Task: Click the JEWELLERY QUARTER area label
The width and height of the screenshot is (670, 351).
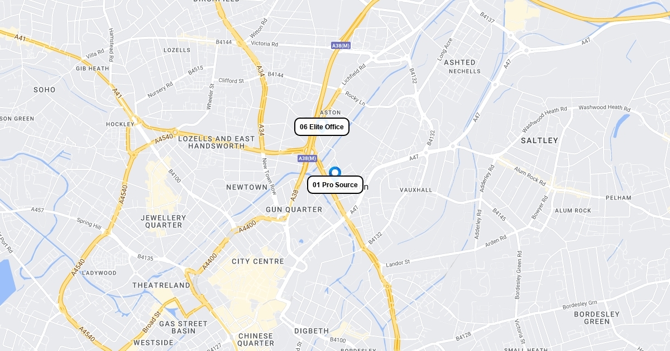Action: tap(164, 221)
